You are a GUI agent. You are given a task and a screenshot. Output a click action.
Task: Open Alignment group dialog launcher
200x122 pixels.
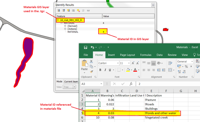174,77
